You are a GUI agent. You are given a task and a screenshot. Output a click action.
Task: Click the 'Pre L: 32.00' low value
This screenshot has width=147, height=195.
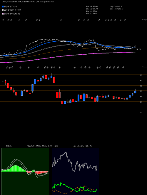click(x=92, y=11)
